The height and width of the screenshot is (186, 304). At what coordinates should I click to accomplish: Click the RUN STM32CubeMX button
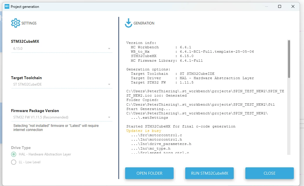[x=209, y=173]
